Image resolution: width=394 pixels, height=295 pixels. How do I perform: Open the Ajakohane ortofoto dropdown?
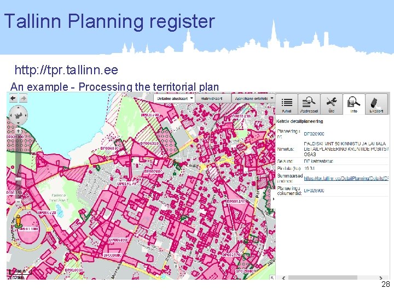point(253,98)
